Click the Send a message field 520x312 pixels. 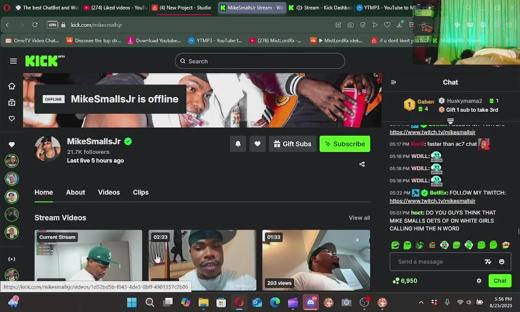(x=438, y=262)
